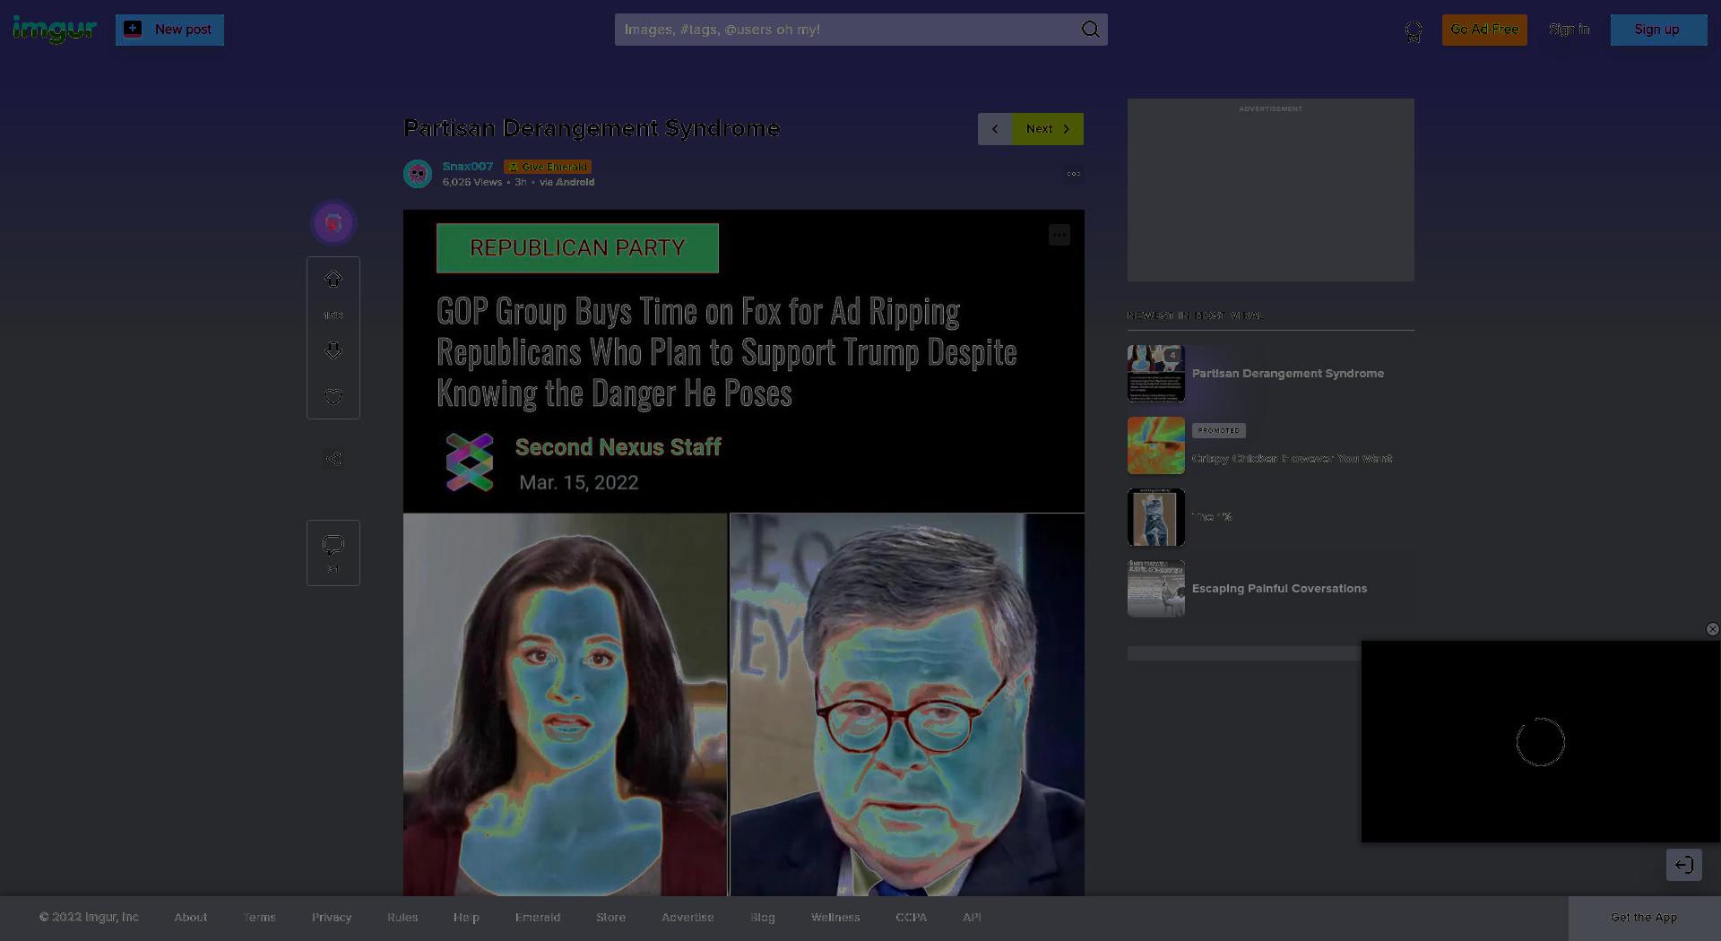Click the search magnifier icon
This screenshot has width=1721, height=941.
(1090, 30)
